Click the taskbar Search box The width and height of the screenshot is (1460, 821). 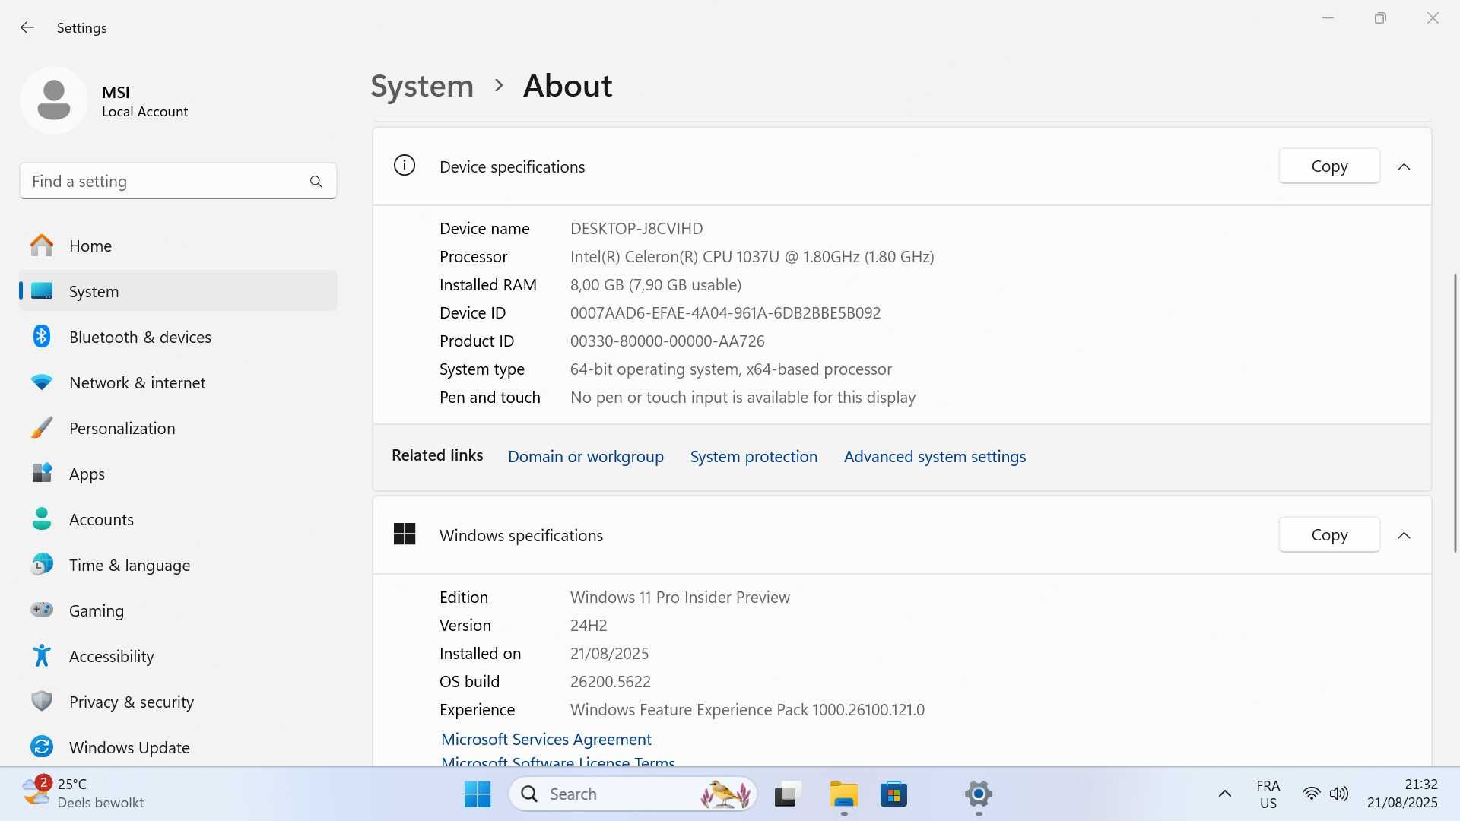[633, 794]
